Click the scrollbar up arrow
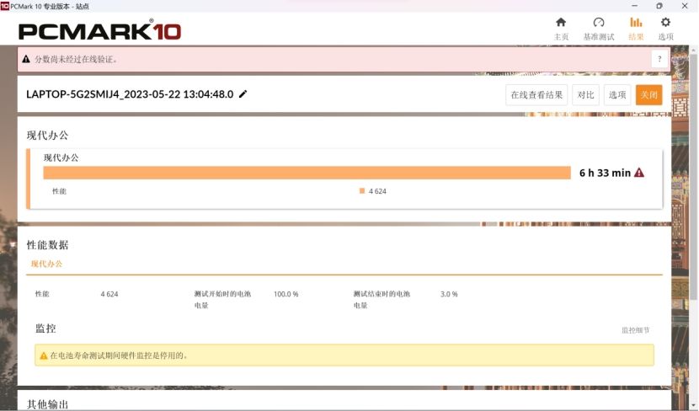This screenshot has height=411, width=699. tap(694, 51)
